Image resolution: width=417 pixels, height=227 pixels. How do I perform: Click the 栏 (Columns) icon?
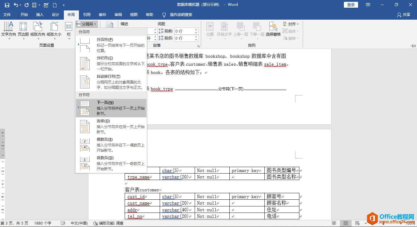(69, 30)
